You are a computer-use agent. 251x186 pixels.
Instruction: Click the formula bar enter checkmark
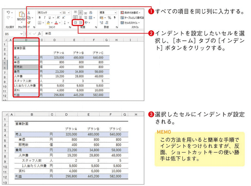coord(35,34)
